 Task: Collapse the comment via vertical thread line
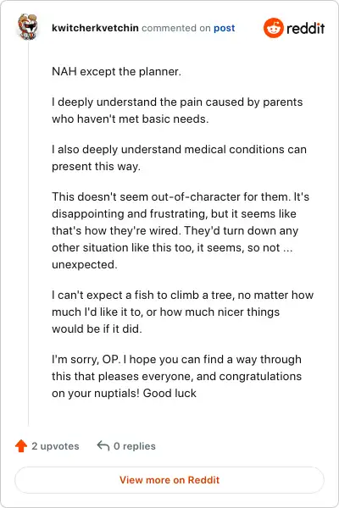29,234
